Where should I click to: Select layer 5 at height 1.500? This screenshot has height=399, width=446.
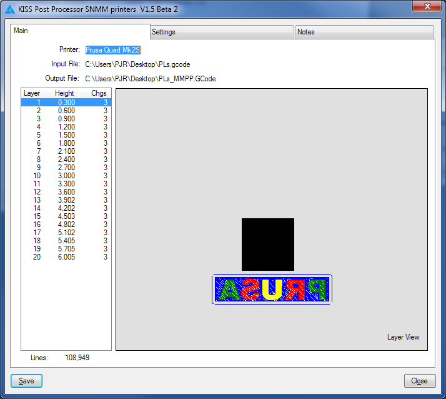click(x=66, y=134)
